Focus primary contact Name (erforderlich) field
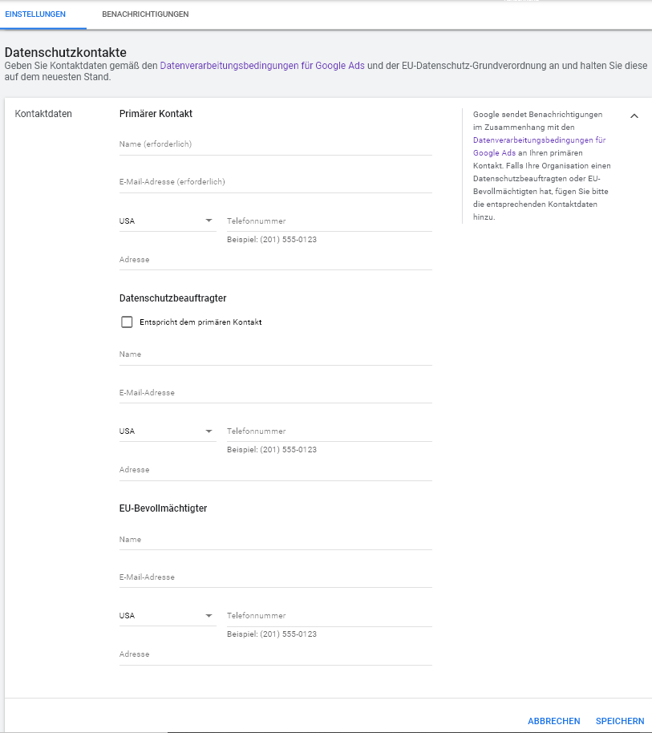Screen dimensions: 652x733 point(276,144)
